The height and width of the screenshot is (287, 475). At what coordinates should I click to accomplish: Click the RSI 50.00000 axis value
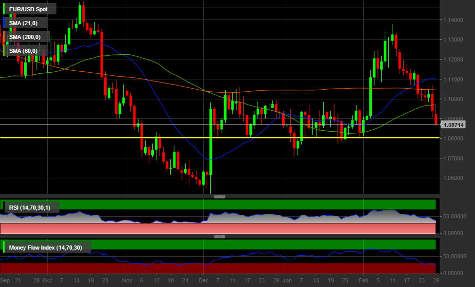tap(456, 216)
